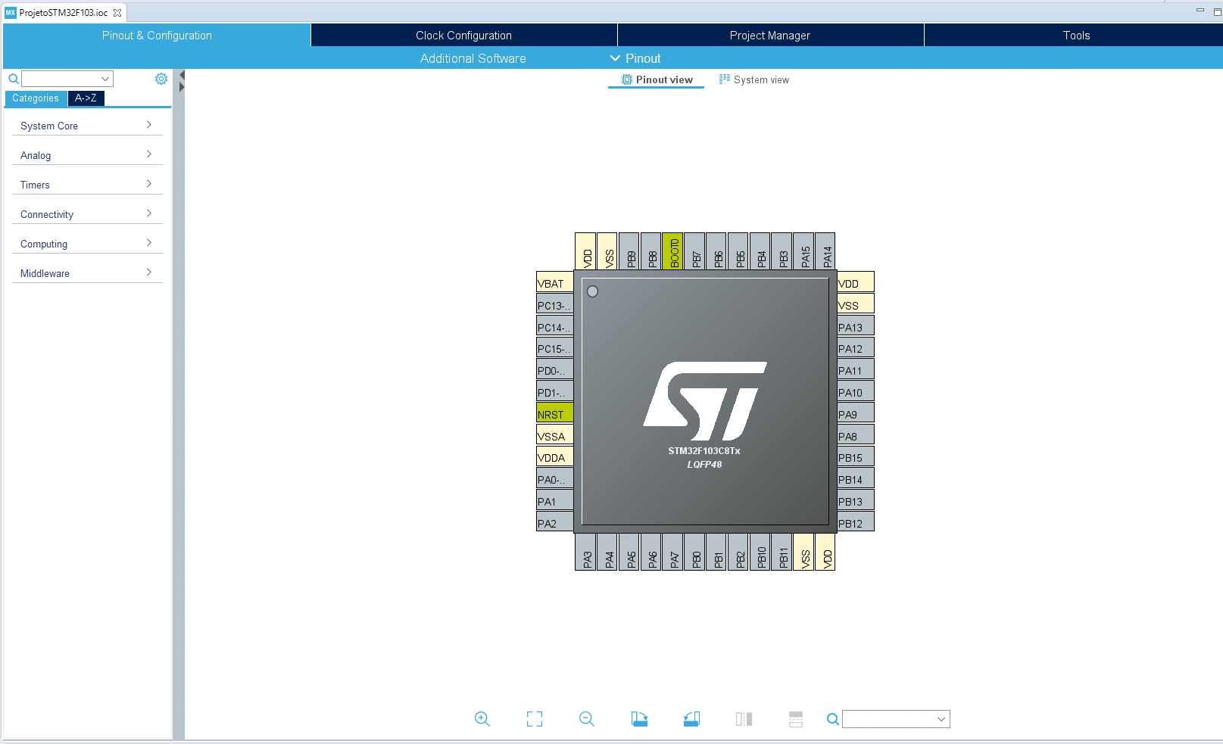Select the PA10 pin
1223x744 pixels.
[x=856, y=392]
